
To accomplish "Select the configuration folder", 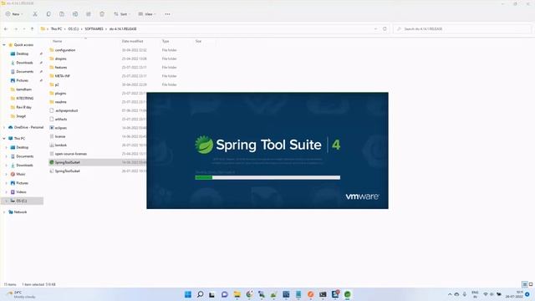I will coord(65,50).
